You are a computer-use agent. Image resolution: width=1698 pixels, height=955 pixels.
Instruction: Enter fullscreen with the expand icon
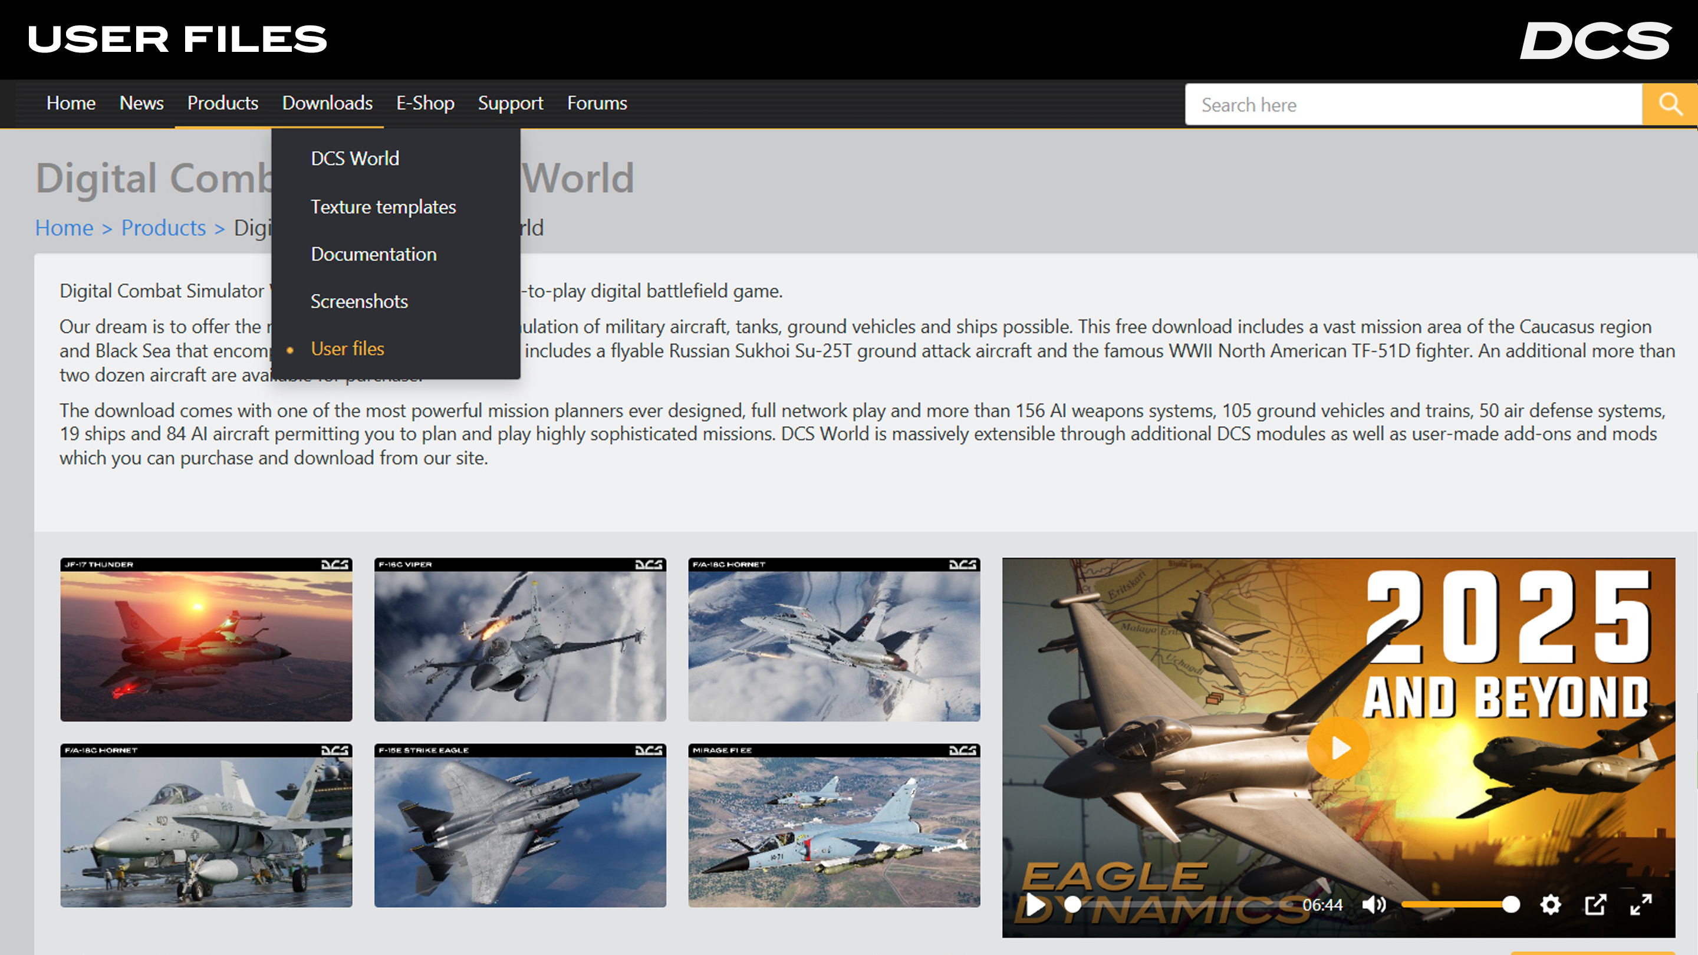click(1641, 905)
